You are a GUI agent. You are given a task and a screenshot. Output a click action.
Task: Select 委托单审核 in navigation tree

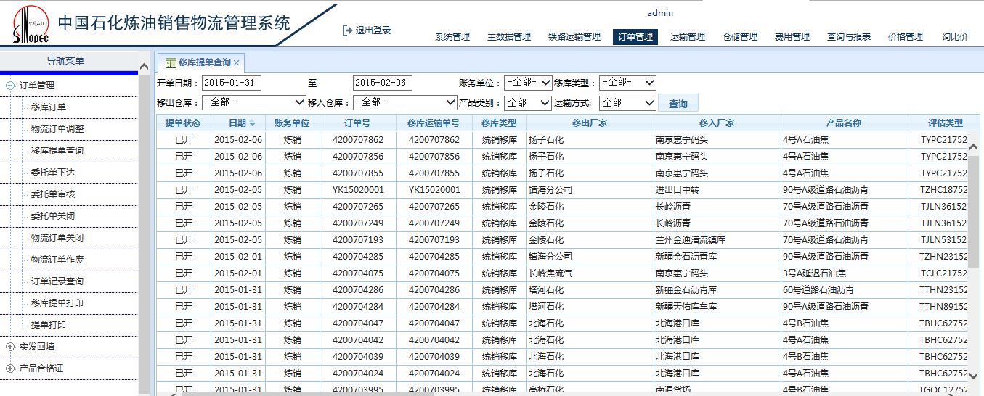pos(53,194)
